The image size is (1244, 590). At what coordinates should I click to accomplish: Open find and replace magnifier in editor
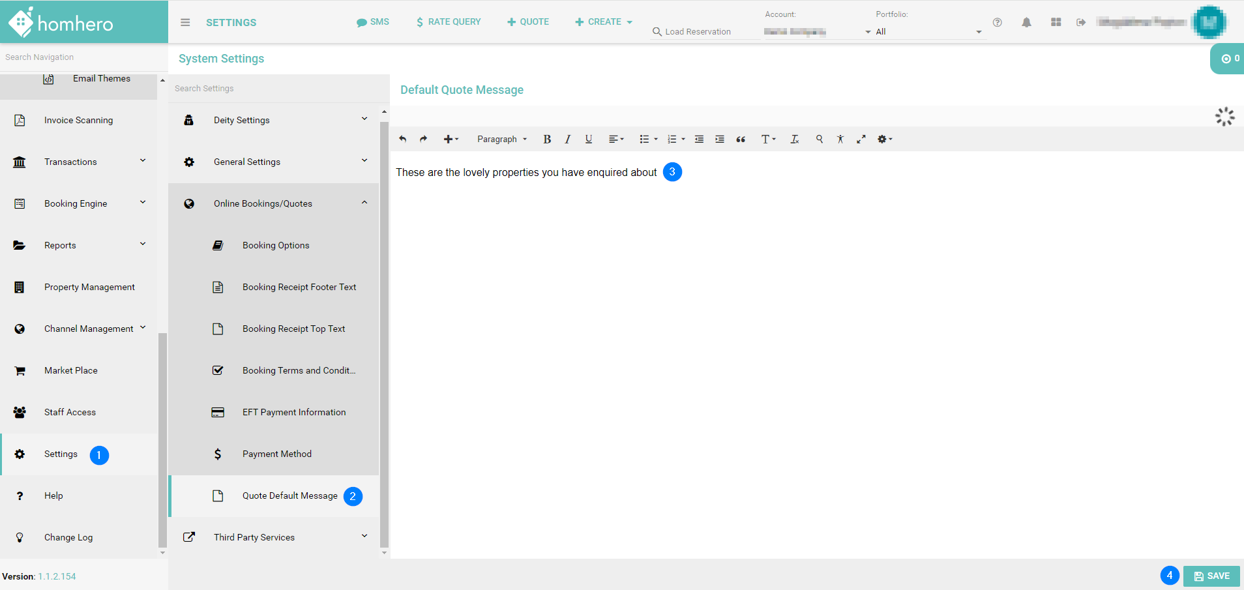pyautogui.click(x=820, y=139)
